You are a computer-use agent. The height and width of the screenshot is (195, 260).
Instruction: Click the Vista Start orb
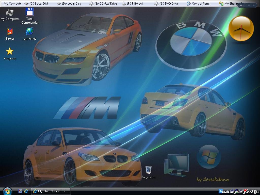pos(7,191)
